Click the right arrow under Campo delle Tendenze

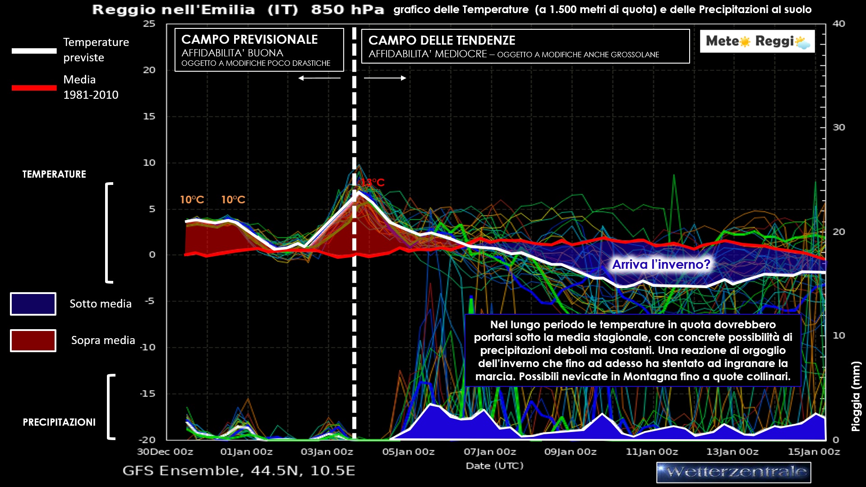pyautogui.click(x=385, y=78)
